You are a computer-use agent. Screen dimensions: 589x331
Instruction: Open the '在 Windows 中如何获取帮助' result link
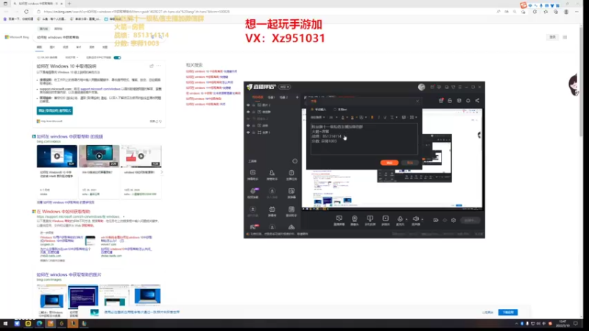(x=63, y=212)
